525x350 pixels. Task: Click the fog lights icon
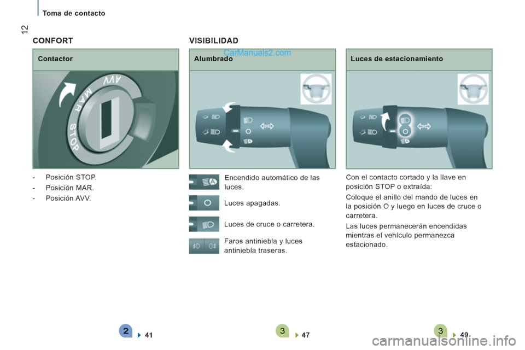click(x=204, y=246)
